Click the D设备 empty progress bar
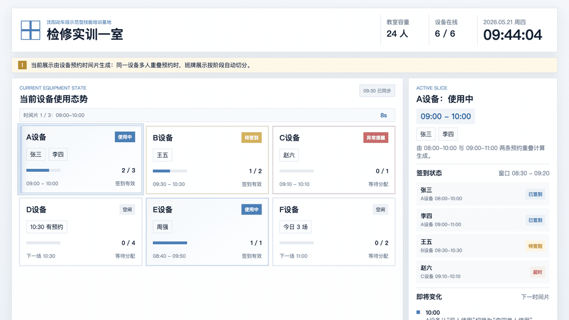 tap(43, 243)
